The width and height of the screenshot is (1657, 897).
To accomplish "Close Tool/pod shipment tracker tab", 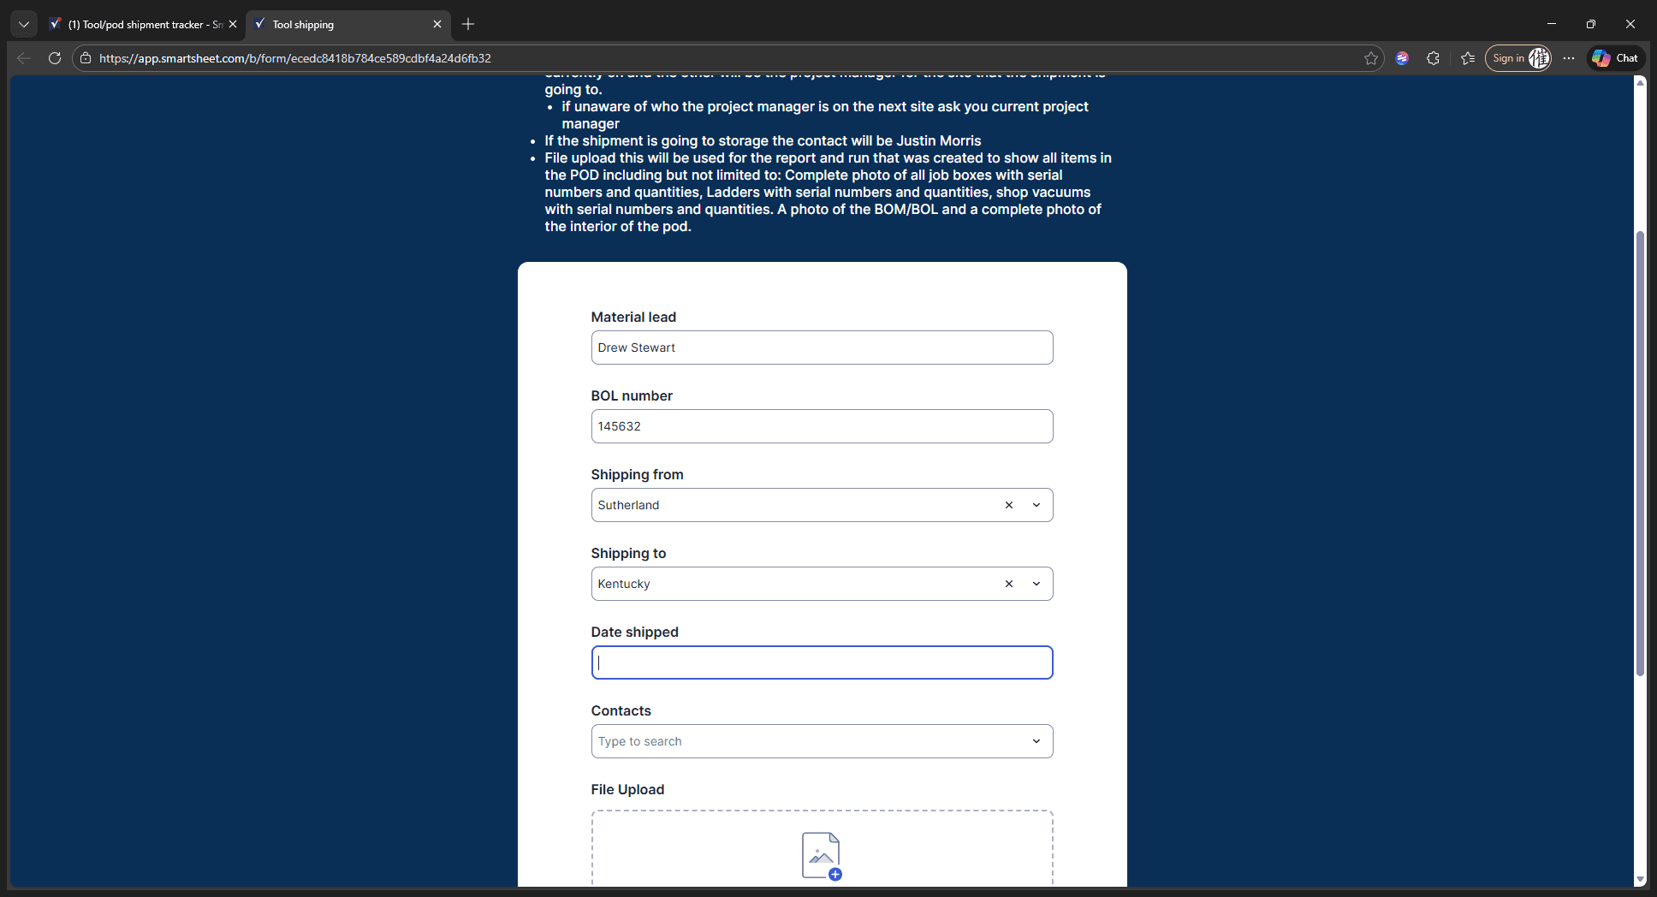I will point(233,24).
